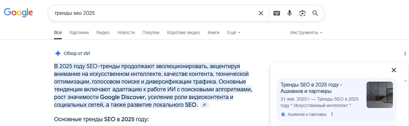Open Google Lens image search icon

302,13
